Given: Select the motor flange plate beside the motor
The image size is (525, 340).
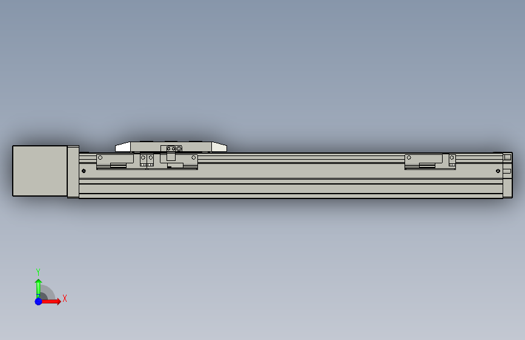Looking at the screenshot, I should [x=73, y=172].
